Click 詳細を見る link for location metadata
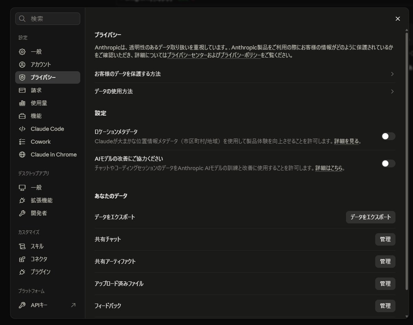The image size is (413, 325). pyautogui.click(x=347, y=141)
